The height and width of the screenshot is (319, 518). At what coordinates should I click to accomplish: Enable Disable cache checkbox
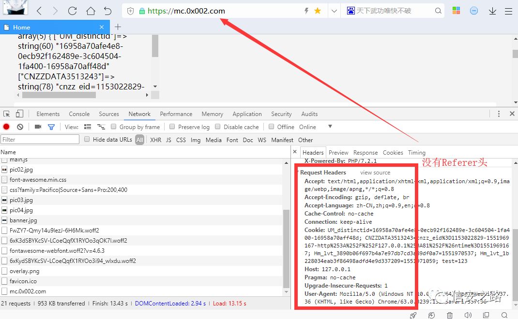[218, 126]
